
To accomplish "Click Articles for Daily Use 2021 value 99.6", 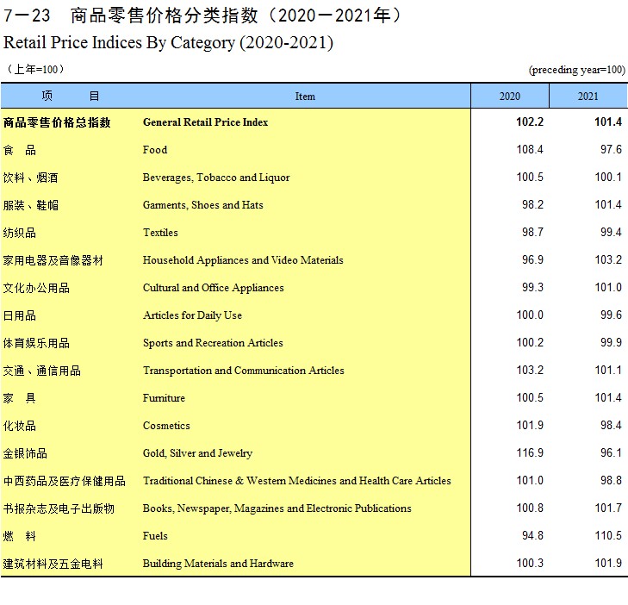I will tap(611, 315).
